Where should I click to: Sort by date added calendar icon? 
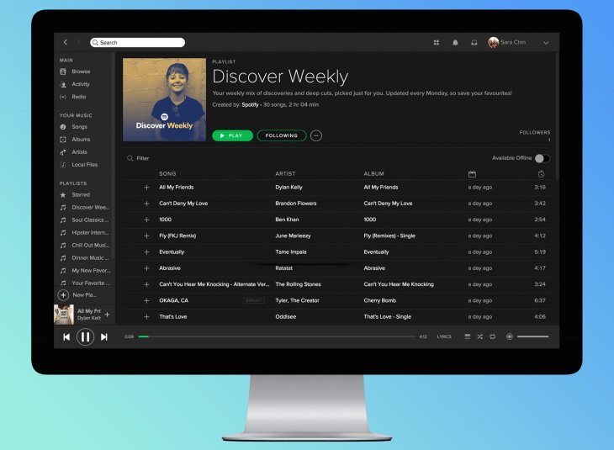(472, 174)
